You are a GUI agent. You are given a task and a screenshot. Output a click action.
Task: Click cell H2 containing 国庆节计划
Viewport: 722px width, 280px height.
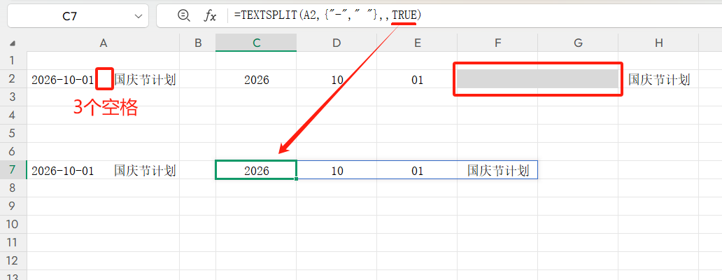click(x=658, y=79)
